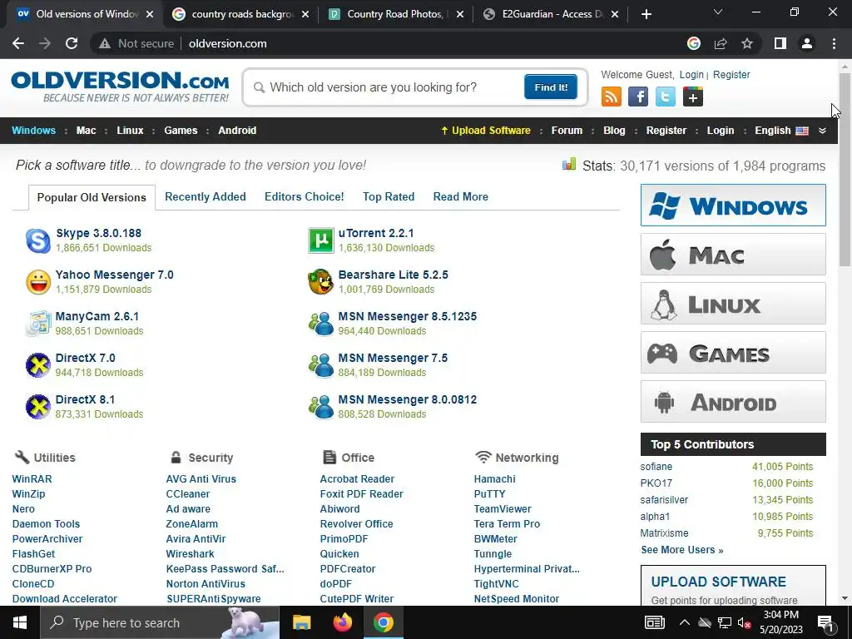Open the Mac menu item
Screen dimensions: 852x639
coord(86,131)
